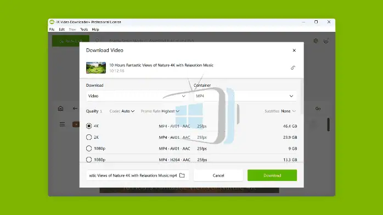
Task: Close the Download Video dialog
Action: click(294, 50)
